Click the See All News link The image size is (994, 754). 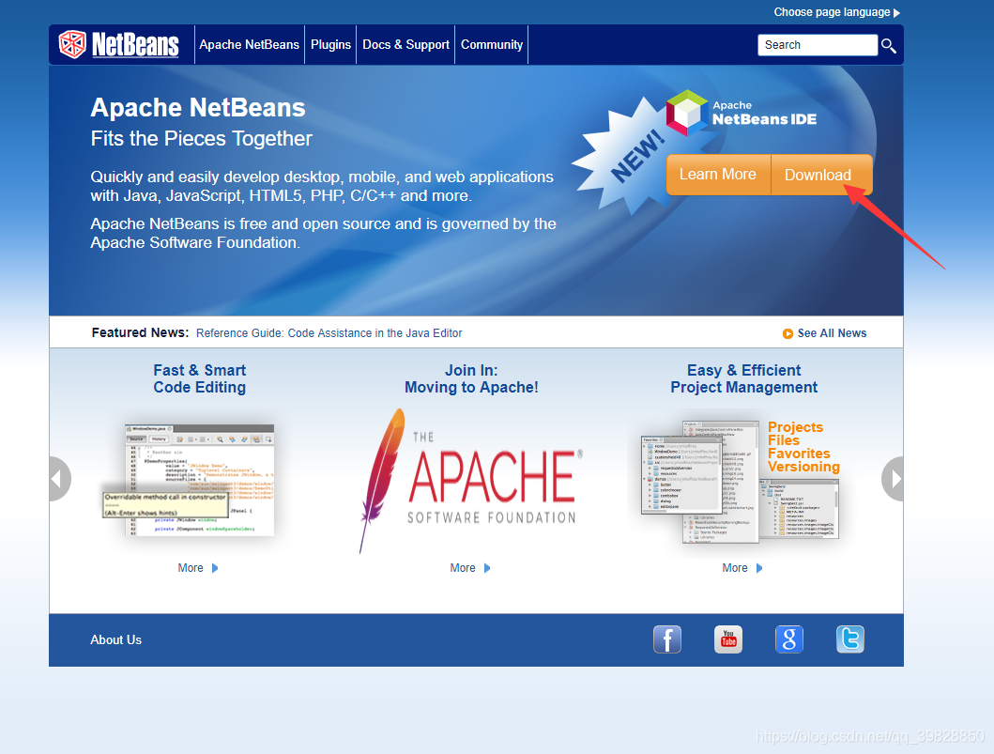(x=832, y=333)
